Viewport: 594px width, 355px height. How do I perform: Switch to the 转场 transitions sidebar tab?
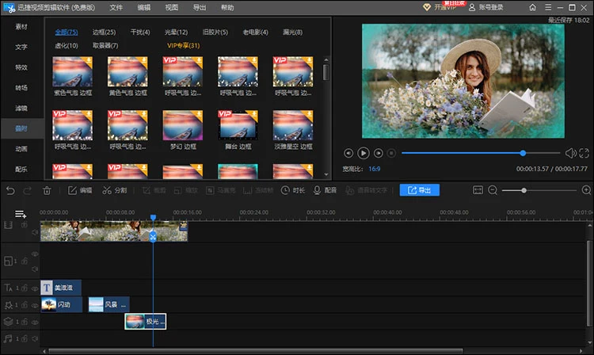point(21,88)
